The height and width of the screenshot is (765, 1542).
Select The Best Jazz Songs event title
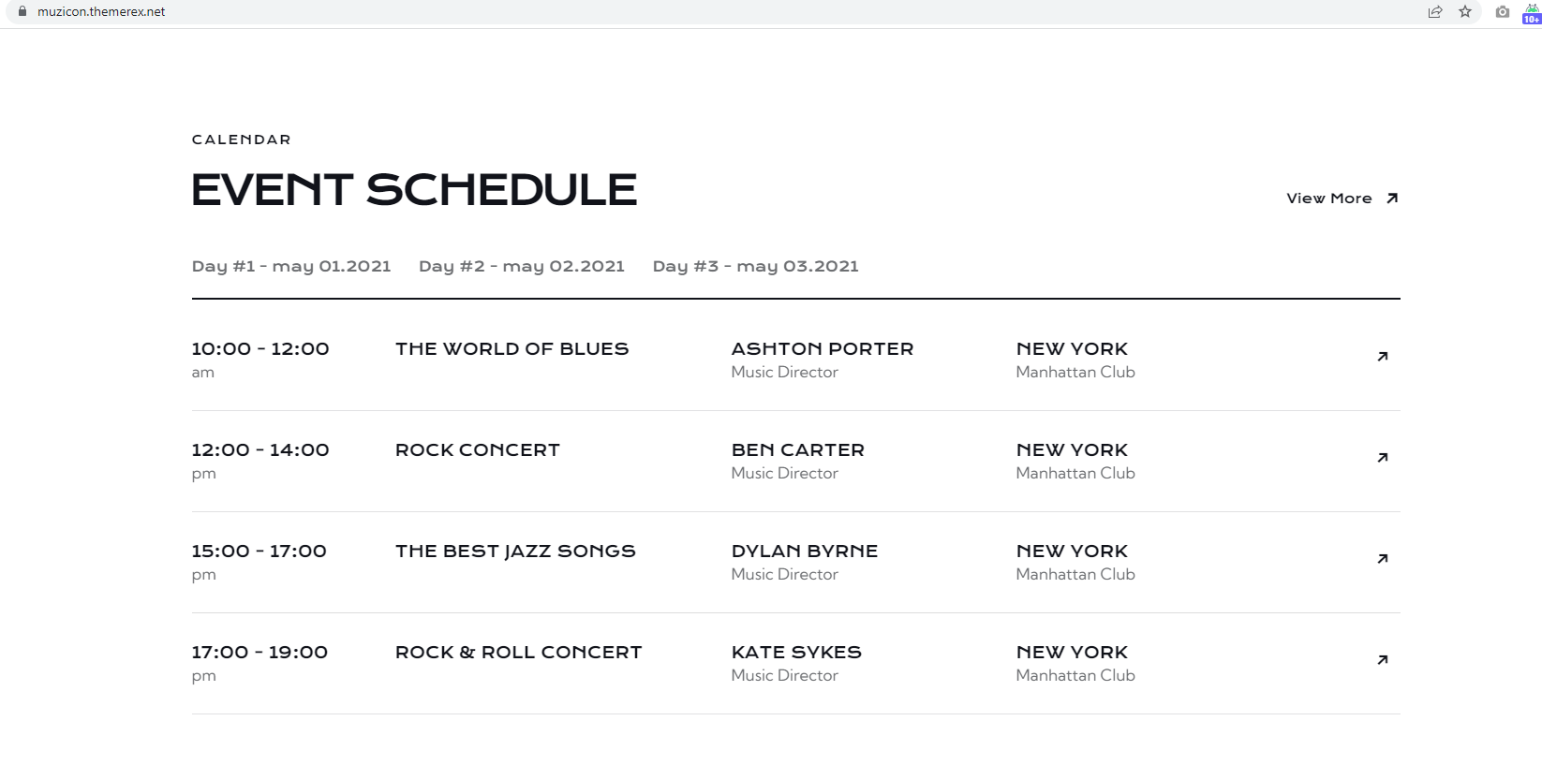[x=515, y=552]
